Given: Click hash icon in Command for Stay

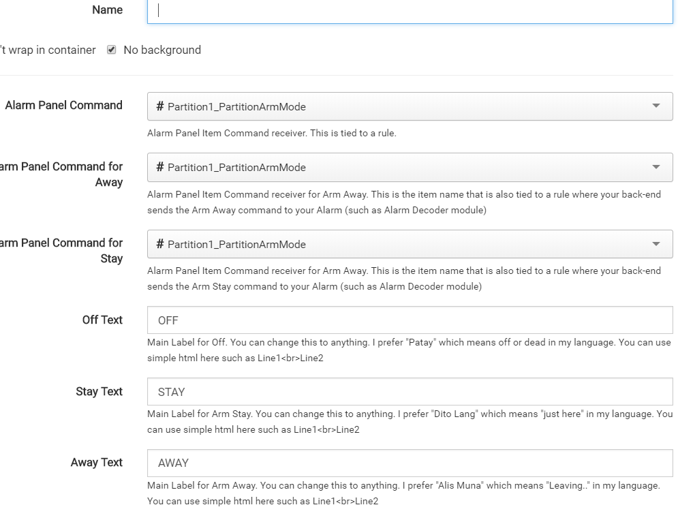Looking at the screenshot, I should coord(160,244).
